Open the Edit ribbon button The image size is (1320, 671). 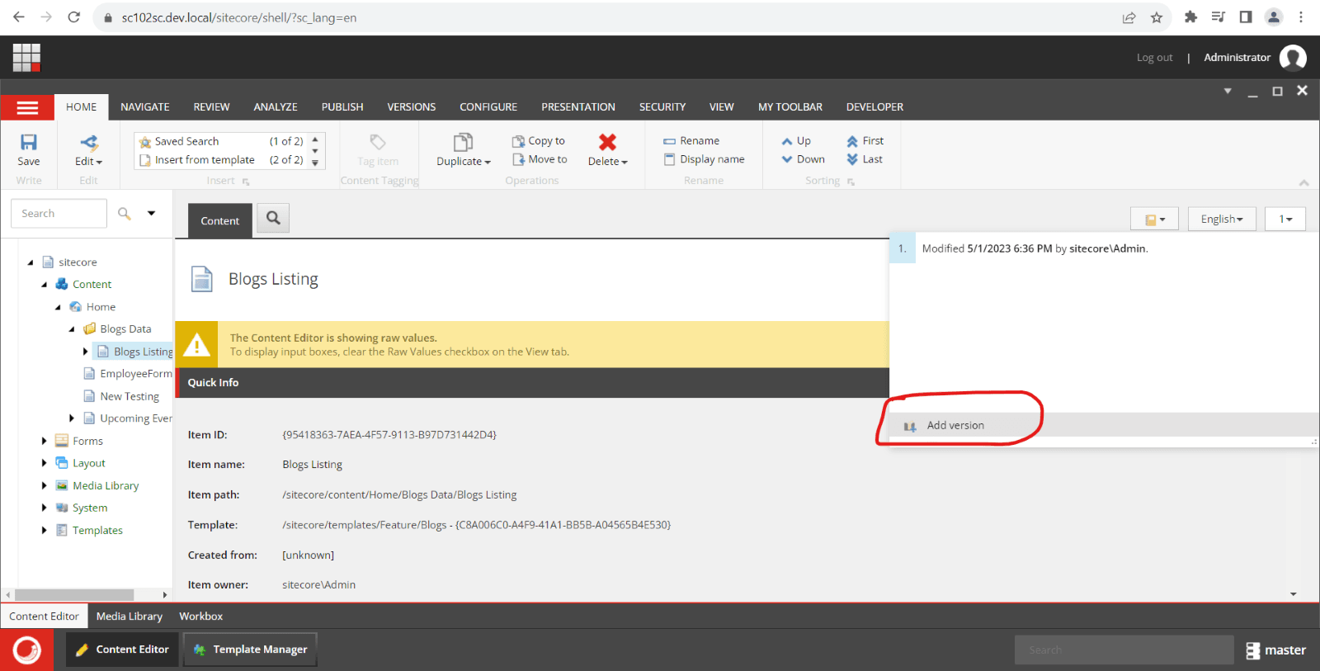coord(88,151)
